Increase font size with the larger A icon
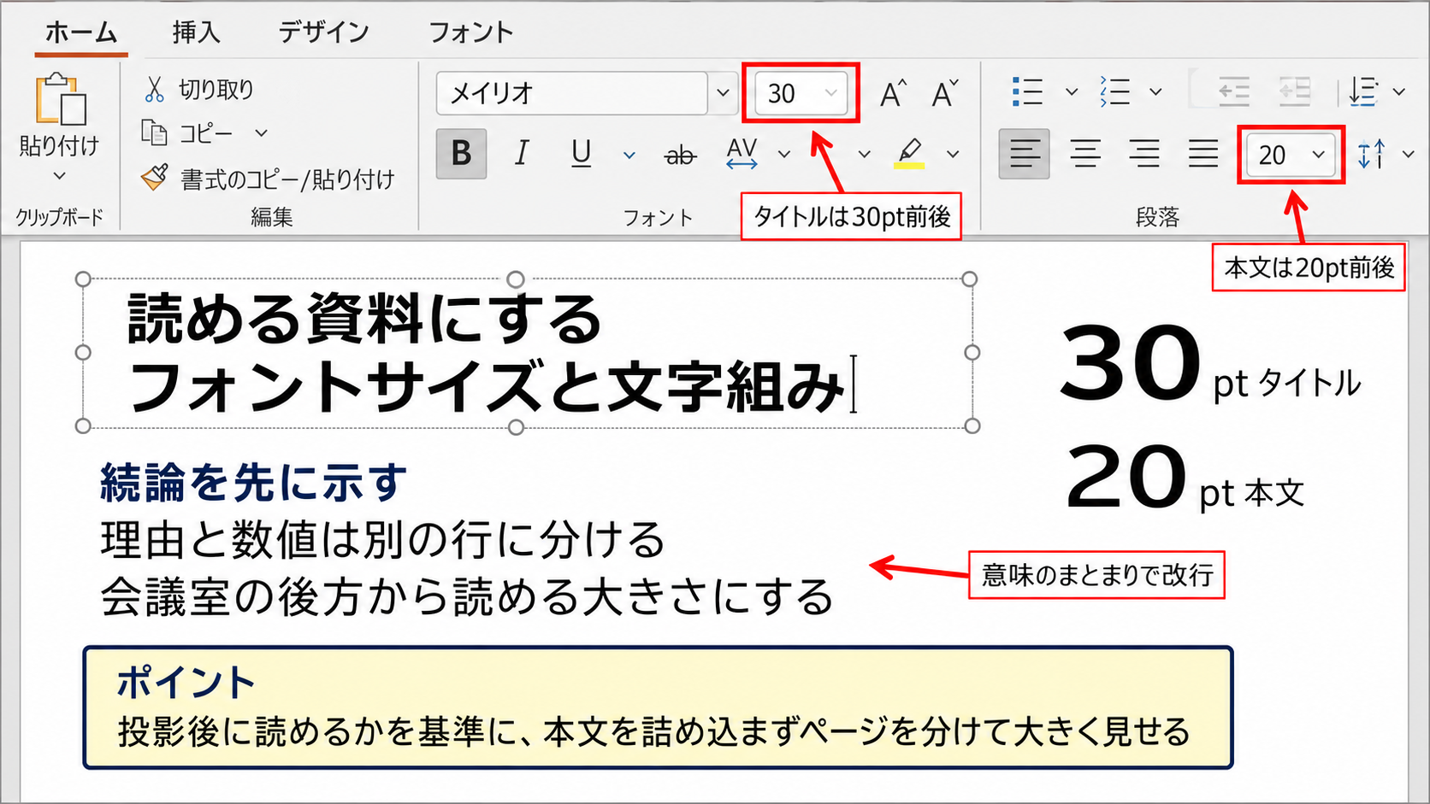 [x=893, y=93]
